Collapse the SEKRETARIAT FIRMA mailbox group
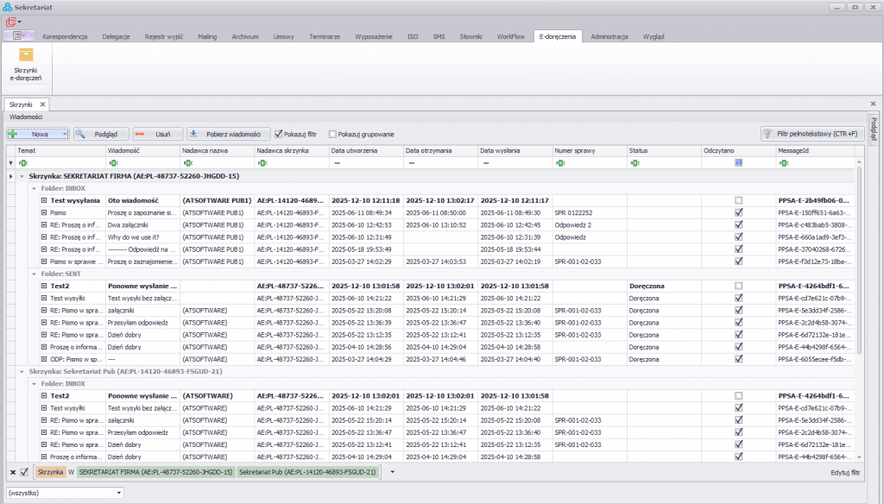This screenshot has height=504, width=884. [x=21, y=175]
